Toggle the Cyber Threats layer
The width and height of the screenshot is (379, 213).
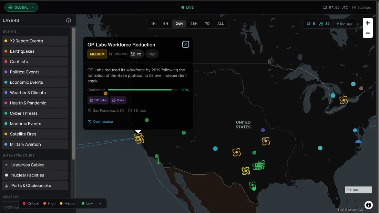(x=35, y=113)
